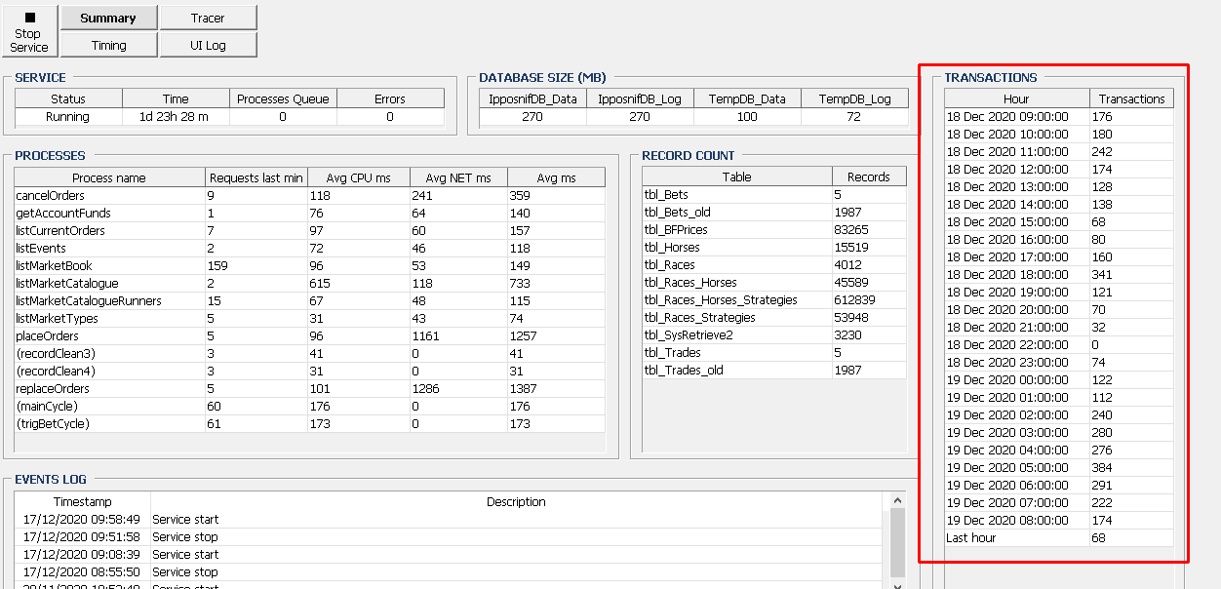Select the tbl_Trades table row
Viewport: 1221px width, 589px height.
[x=774, y=353]
